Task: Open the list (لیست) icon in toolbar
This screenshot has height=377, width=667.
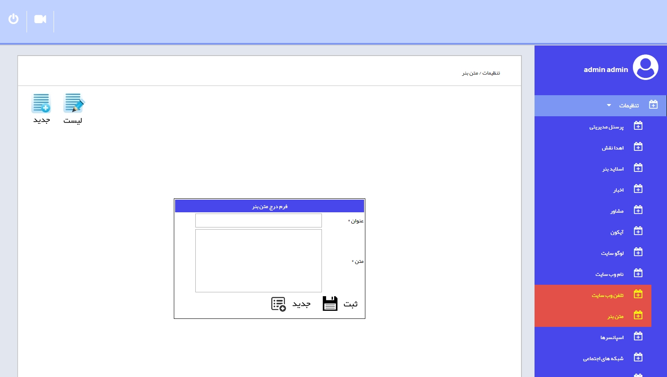Action: pos(73,104)
